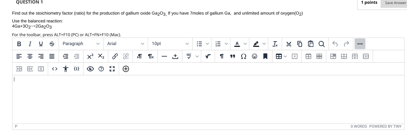Viewport: 407px width, 132px height.
Task: Insert non-breaking space icon
Action: (x=175, y=56)
